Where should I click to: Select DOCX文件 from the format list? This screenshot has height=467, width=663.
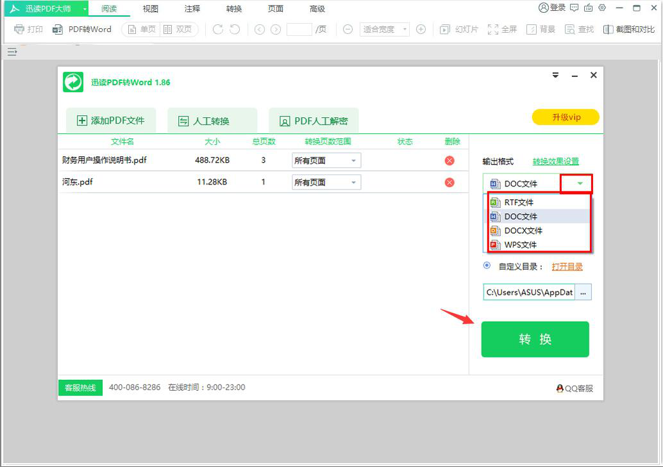click(x=521, y=231)
